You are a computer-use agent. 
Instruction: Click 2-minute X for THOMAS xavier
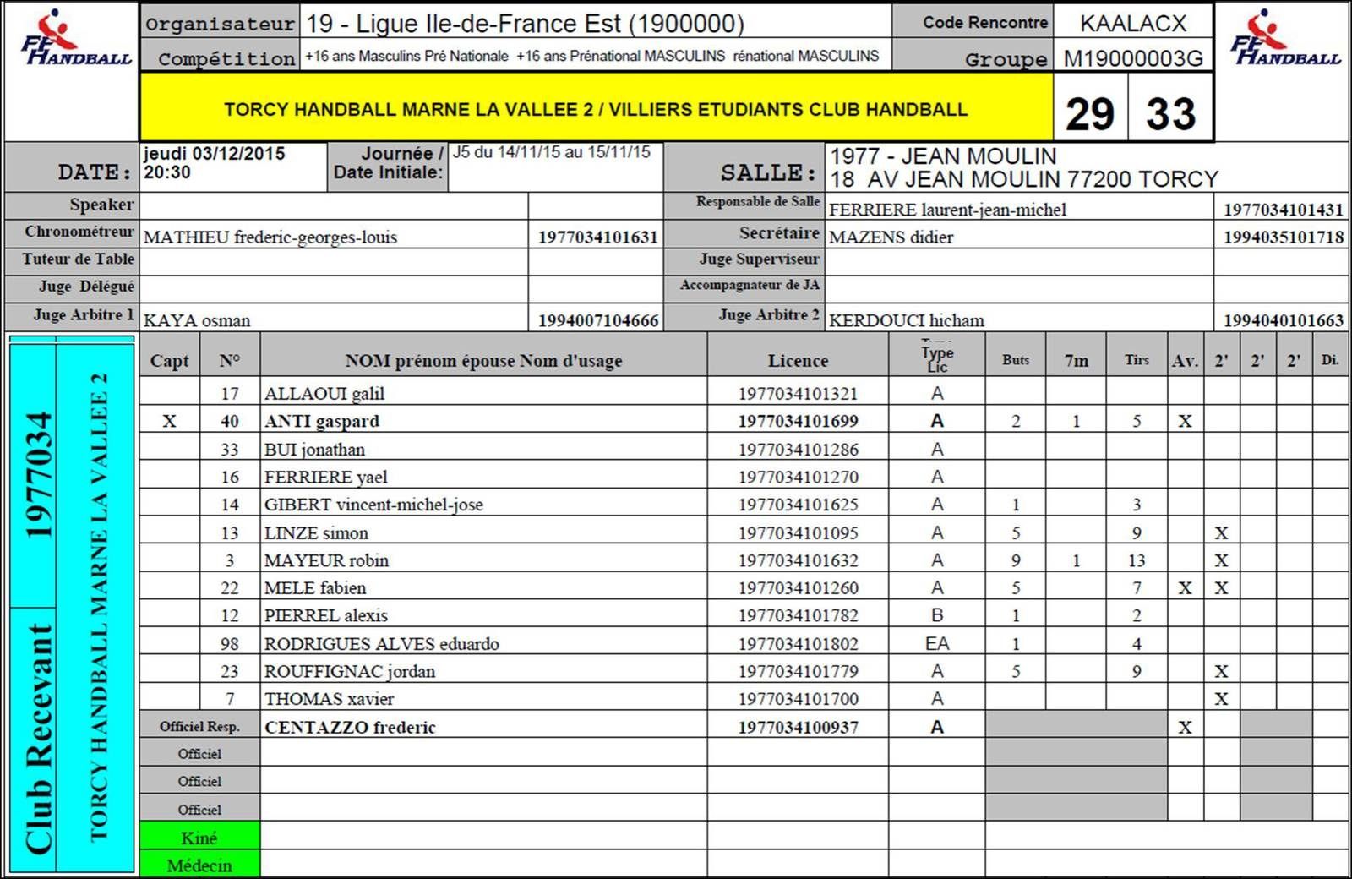click(1221, 699)
